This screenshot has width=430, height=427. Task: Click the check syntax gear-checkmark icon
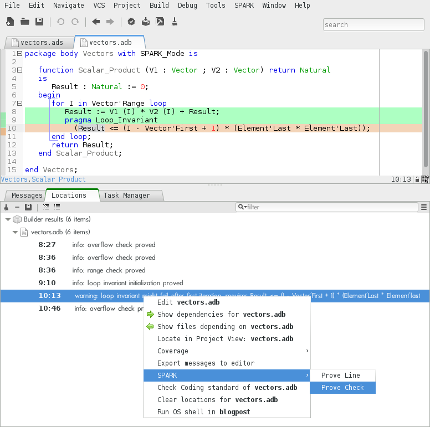click(x=131, y=22)
